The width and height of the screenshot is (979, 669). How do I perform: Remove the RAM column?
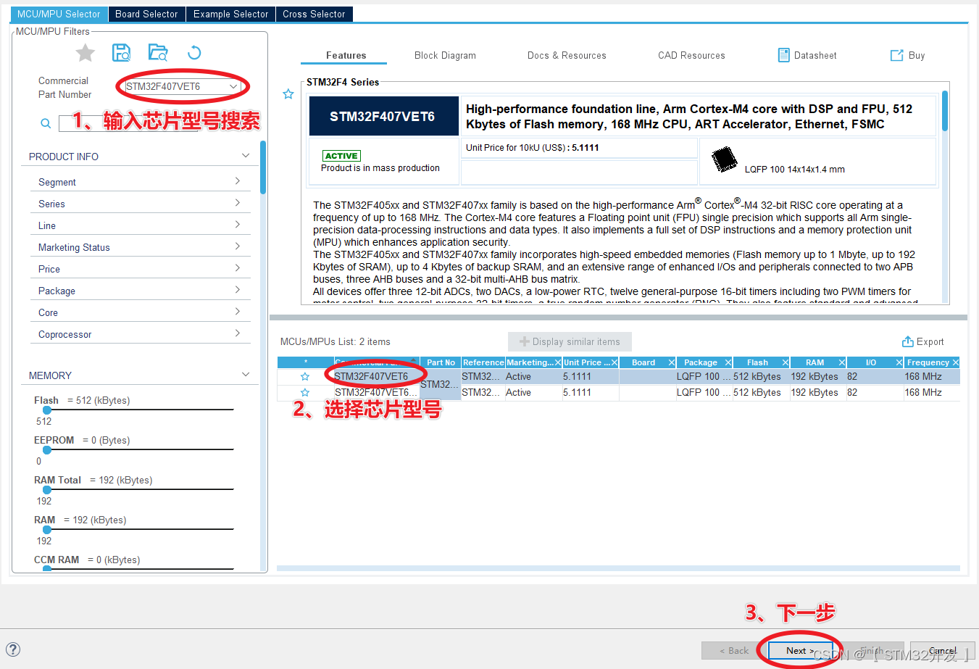(842, 362)
